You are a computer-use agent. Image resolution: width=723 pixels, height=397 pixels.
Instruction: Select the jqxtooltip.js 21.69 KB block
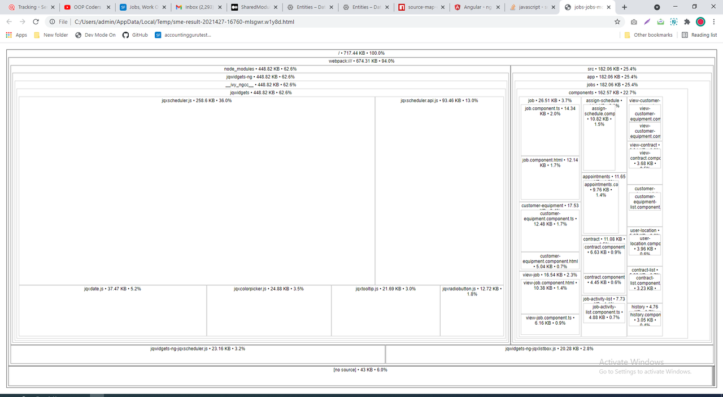click(386, 311)
